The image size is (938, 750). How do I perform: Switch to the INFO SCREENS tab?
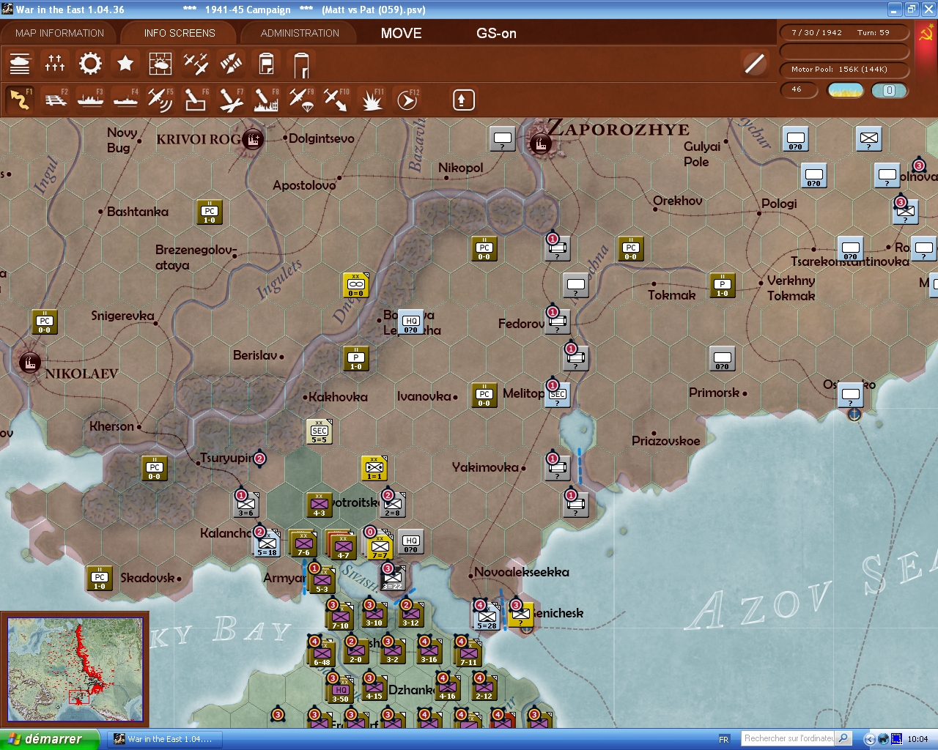click(x=180, y=33)
